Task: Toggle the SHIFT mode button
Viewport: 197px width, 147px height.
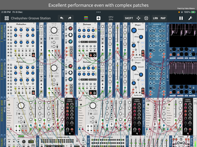Action: tap(129, 18)
